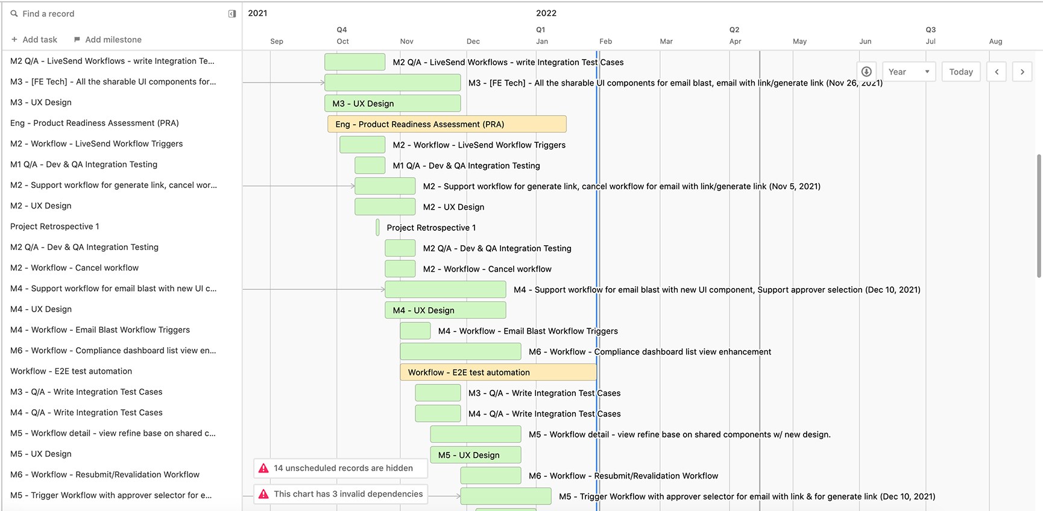This screenshot has height=511, width=1043.
Task: Open 'M5 - UX Design' list row
Action: [x=121, y=454]
